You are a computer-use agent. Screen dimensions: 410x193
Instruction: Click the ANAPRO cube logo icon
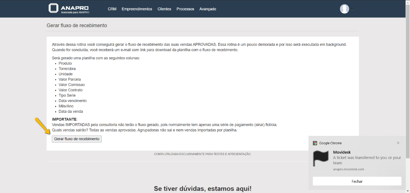pyautogui.click(x=54, y=9)
